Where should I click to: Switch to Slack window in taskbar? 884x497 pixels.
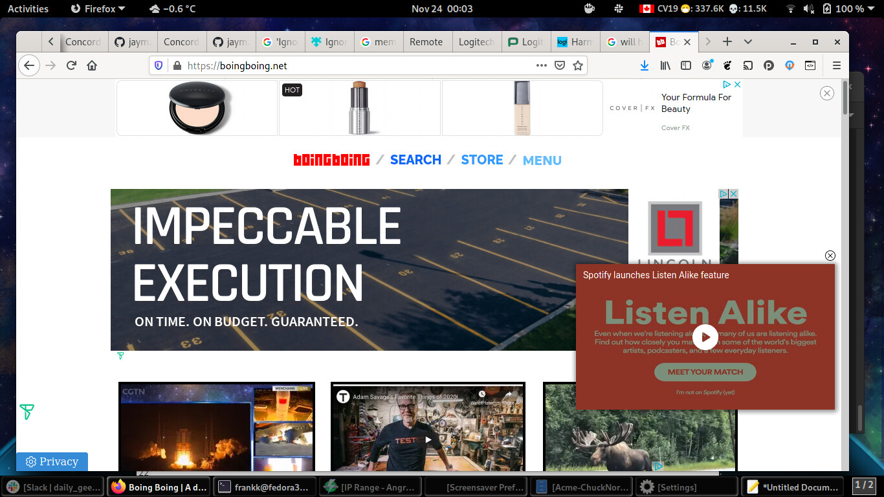click(x=54, y=487)
